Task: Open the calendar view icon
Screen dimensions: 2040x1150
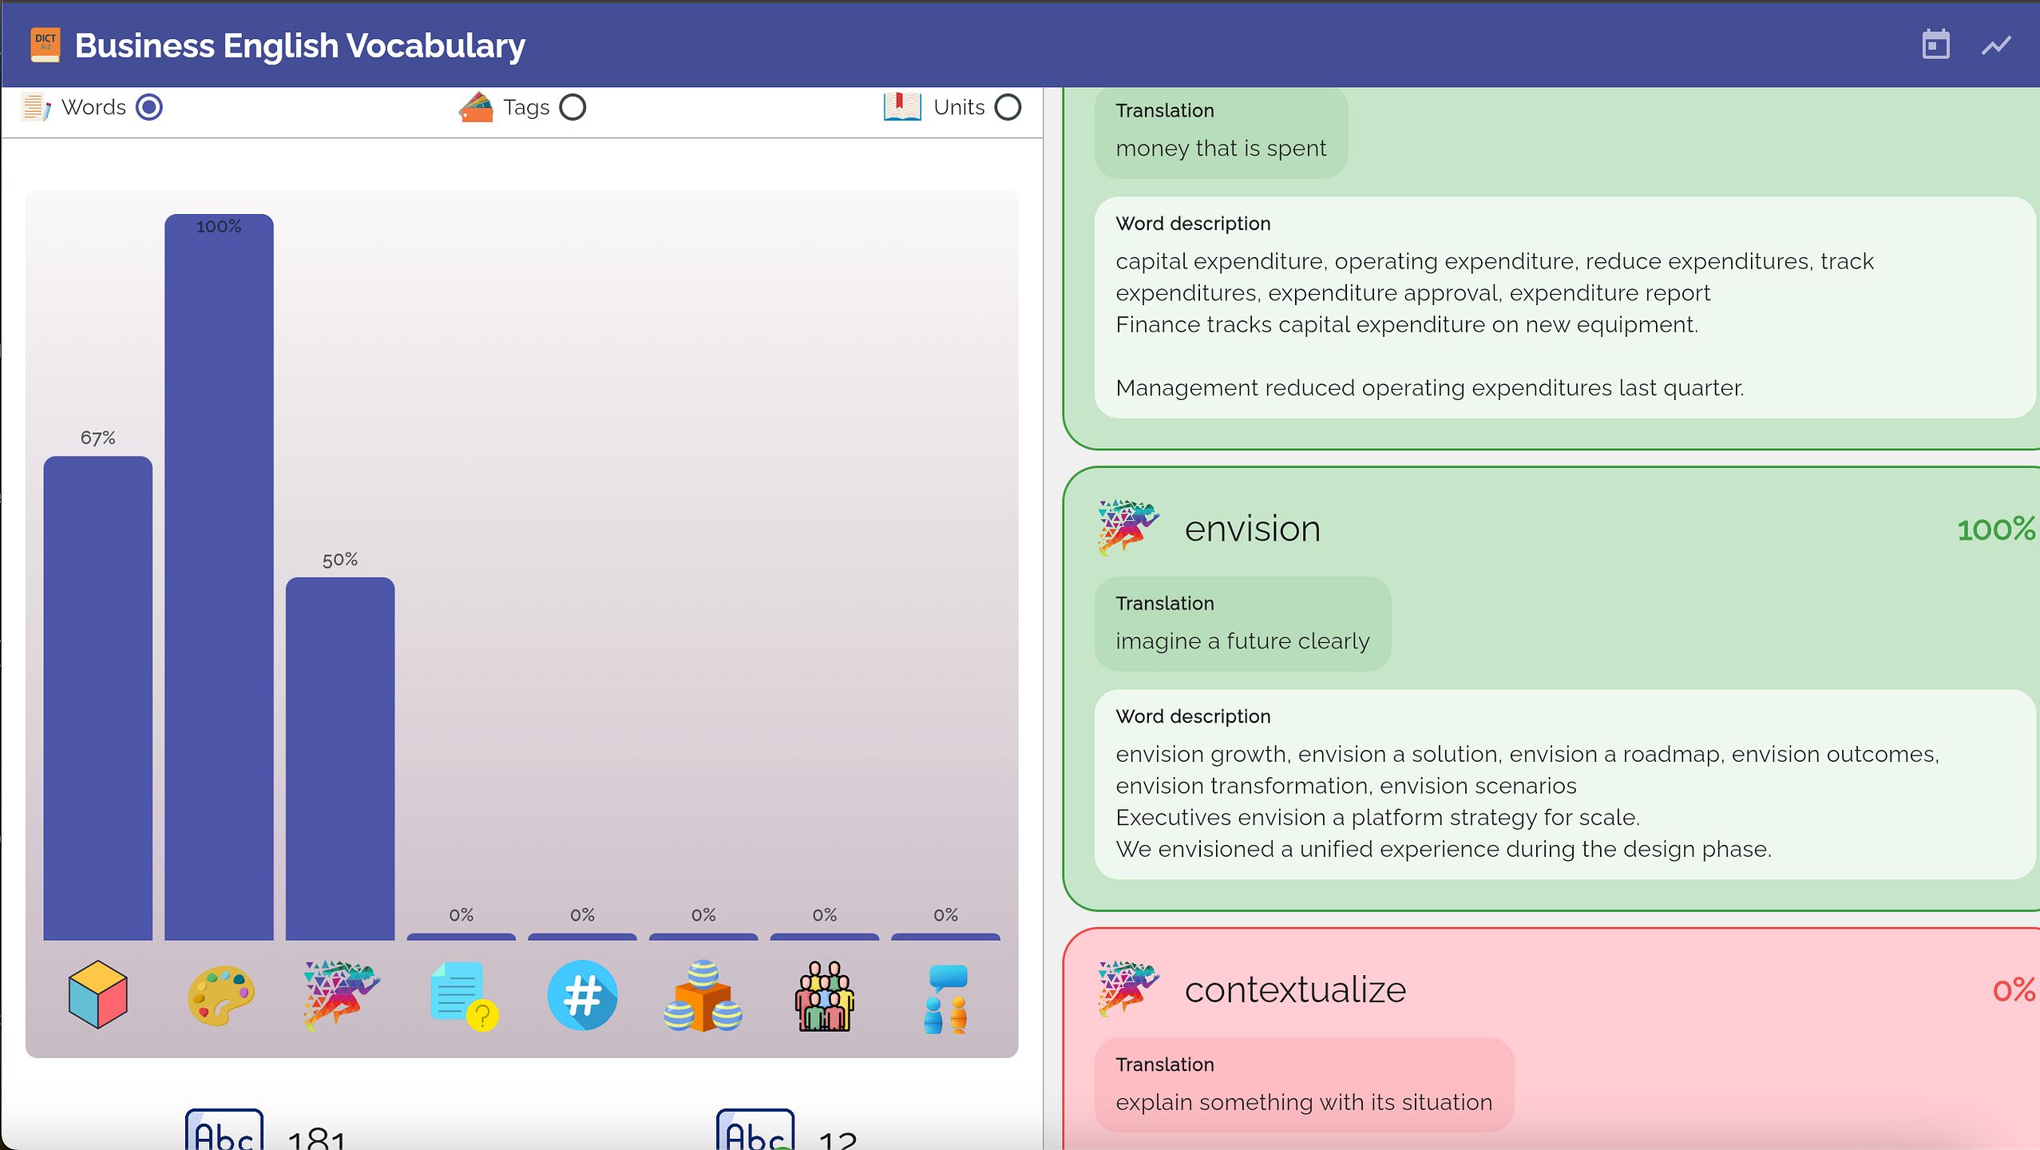Action: tap(1935, 45)
